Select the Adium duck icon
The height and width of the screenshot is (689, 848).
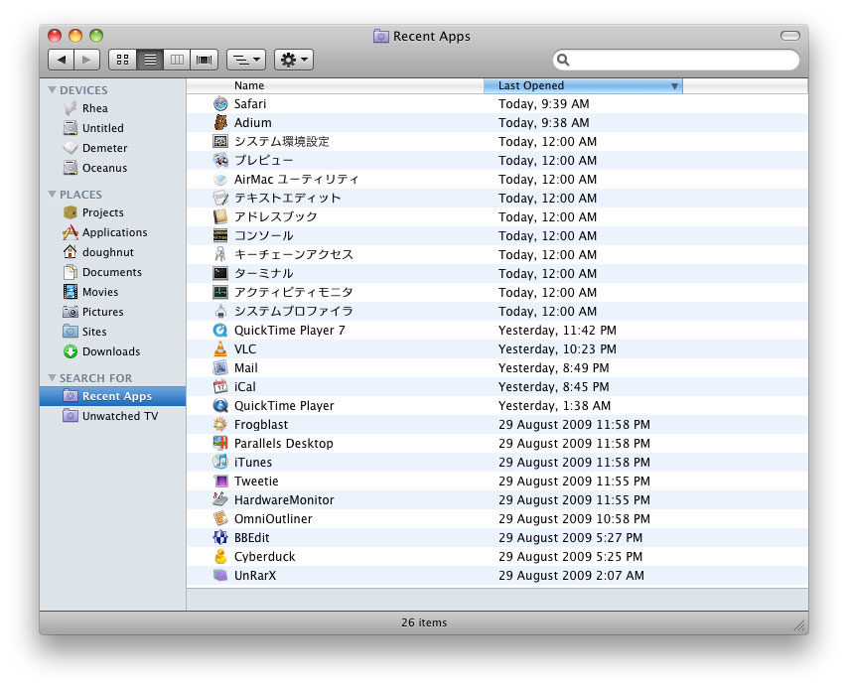pos(220,123)
